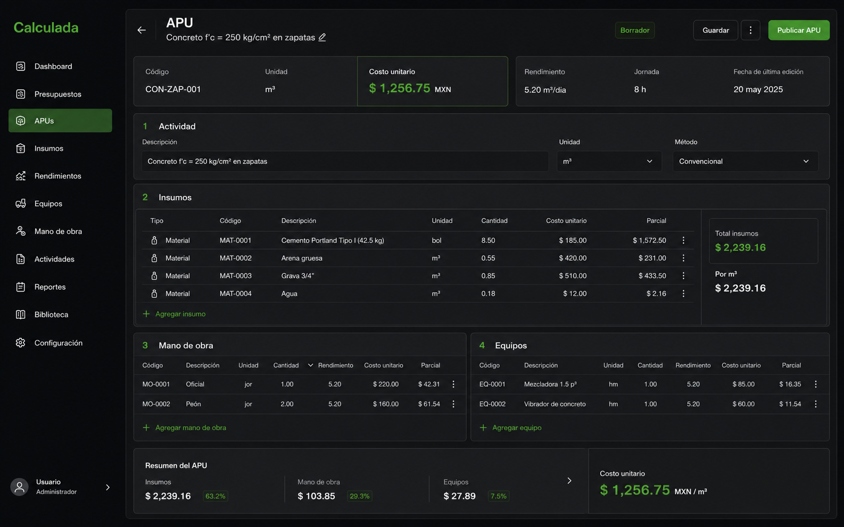Viewport: 844px width, 527px height.
Task: Open row options for Vibrador de concreto
Action: tap(815, 404)
